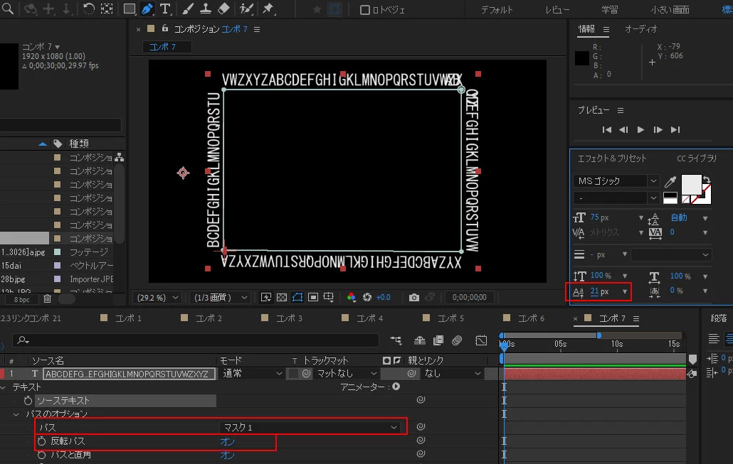Play the preview
Image resolution: width=733 pixels, height=464 pixels.
[x=641, y=130]
